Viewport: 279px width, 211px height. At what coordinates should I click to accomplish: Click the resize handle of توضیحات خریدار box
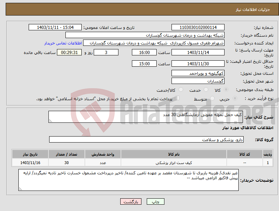click(x=21, y=189)
